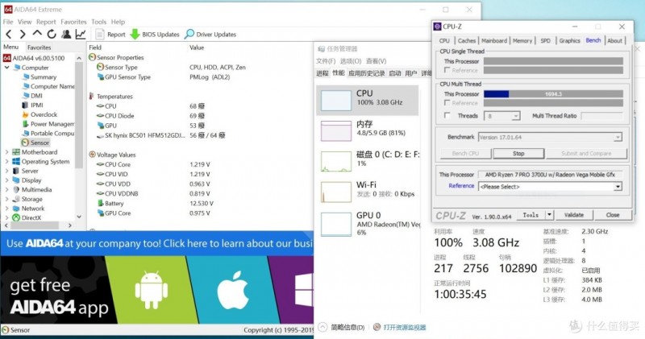Click the Tools button in CPU-Z
Viewport: 645px width, 339px height.
click(531, 215)
